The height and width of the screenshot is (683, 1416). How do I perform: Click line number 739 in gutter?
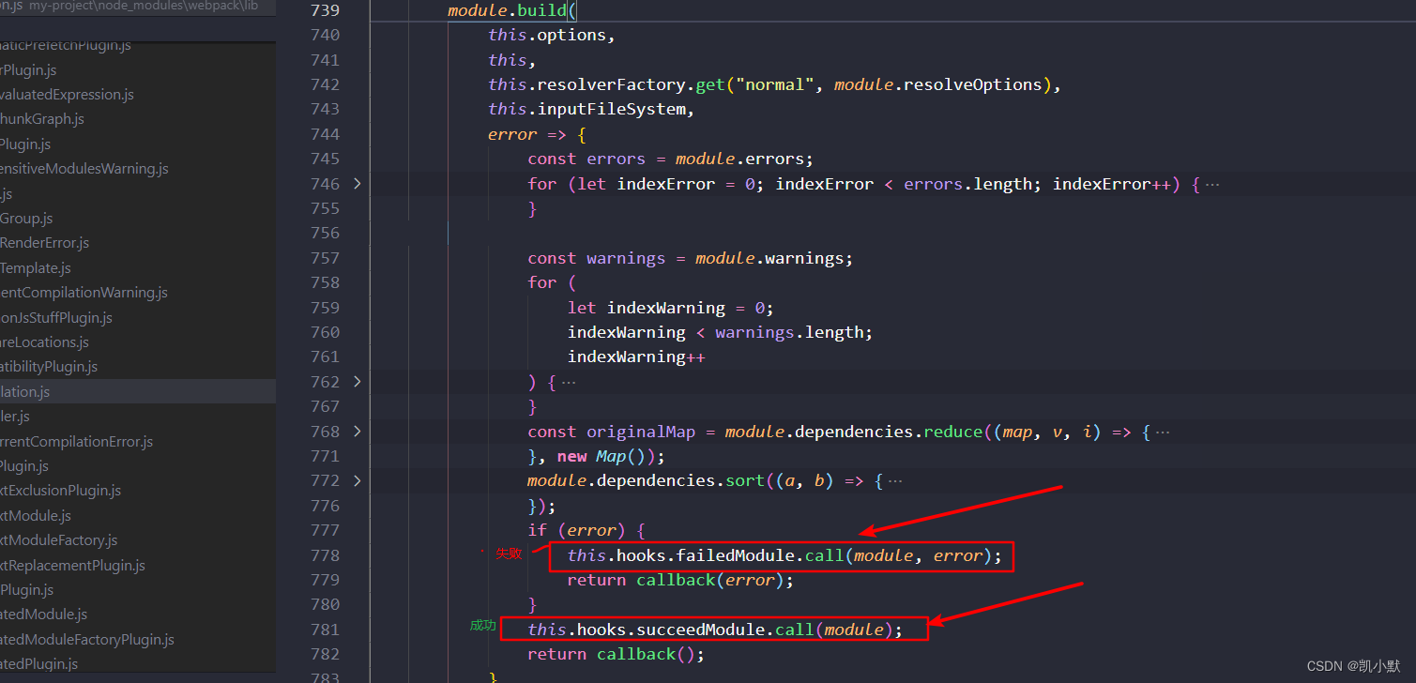pyautogui.click(x=325, y=11)
